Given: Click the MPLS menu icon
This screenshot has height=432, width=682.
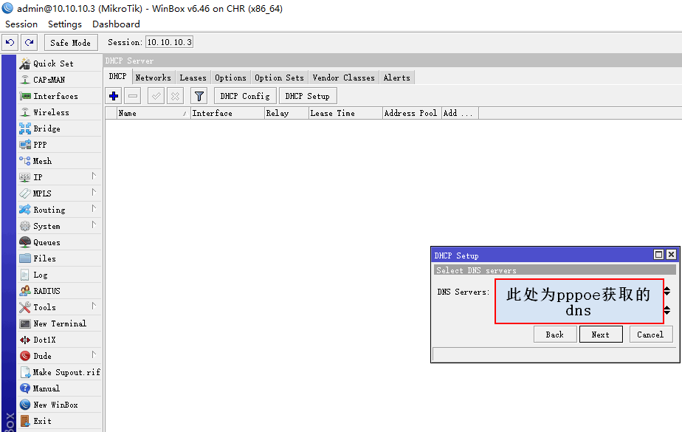Looking at the screenshot, I should [x=25, y=193].
